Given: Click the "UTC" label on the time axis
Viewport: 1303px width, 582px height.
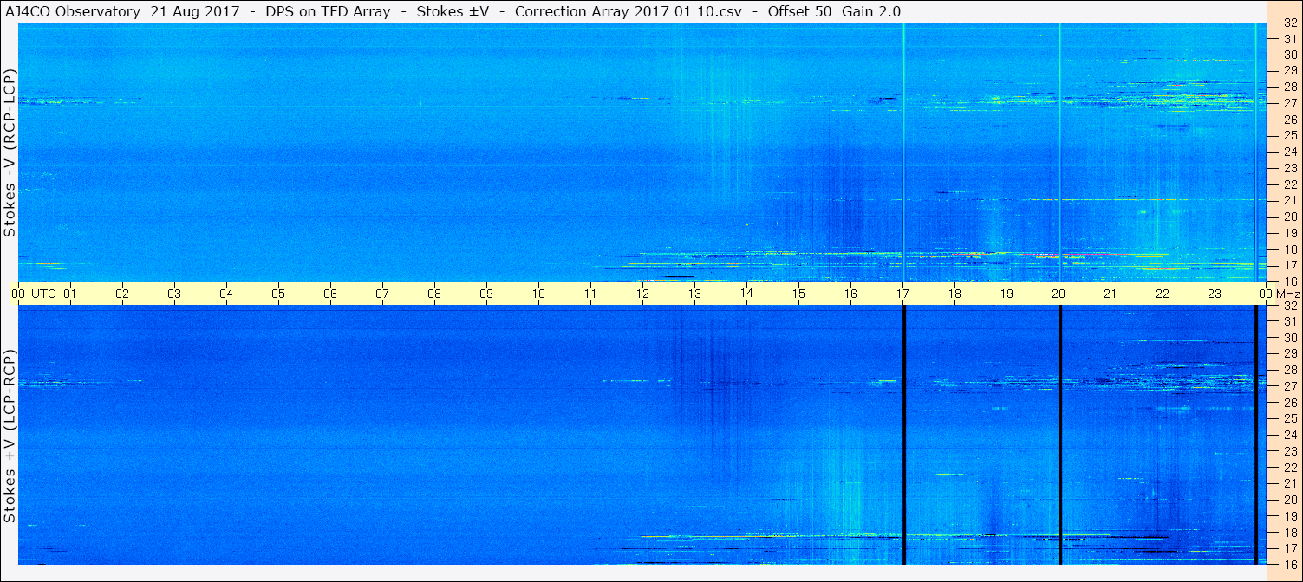Looking at the screenshot, I should [42, 294].
